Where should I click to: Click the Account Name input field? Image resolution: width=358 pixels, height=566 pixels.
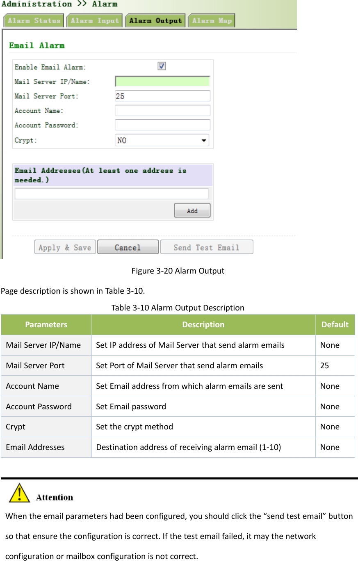[x=162, y=110]
